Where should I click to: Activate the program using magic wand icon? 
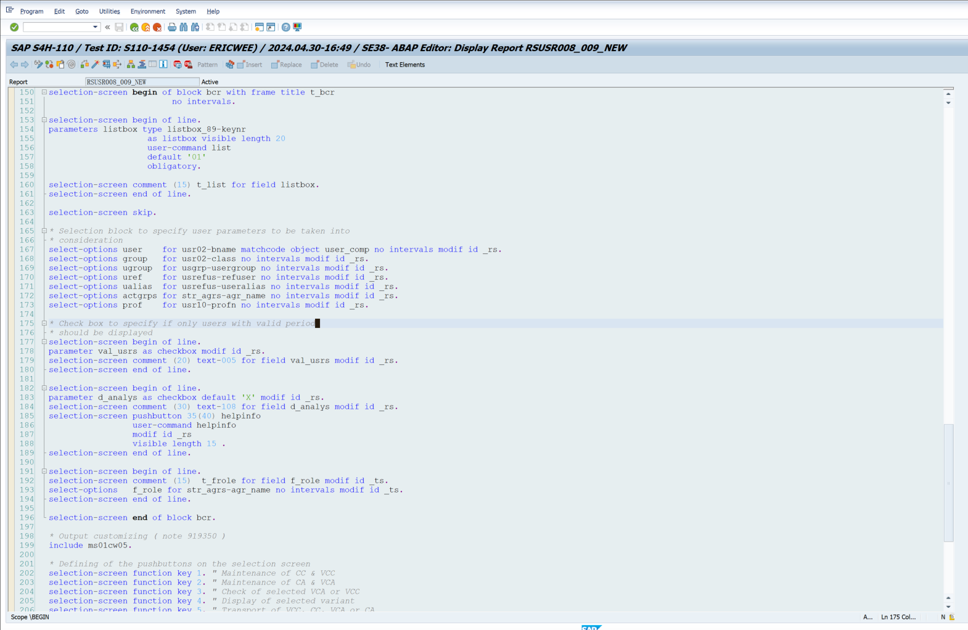pos(95,65)
